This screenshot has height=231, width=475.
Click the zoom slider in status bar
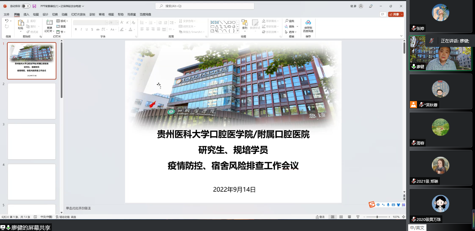377,217
